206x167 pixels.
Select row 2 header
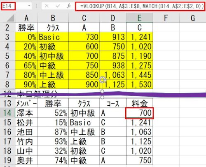pos(7,27)
